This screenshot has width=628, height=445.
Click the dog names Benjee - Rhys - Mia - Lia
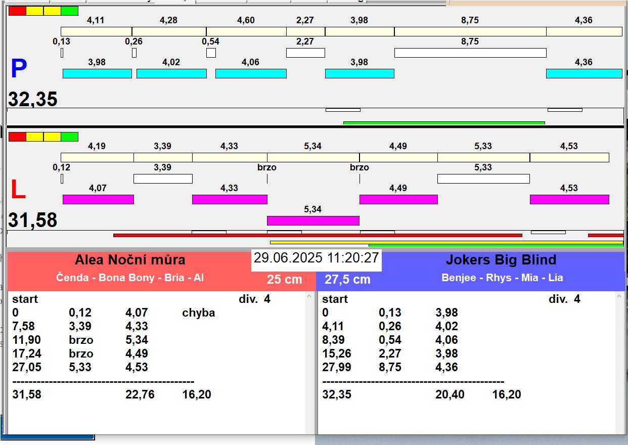point(502,278)
